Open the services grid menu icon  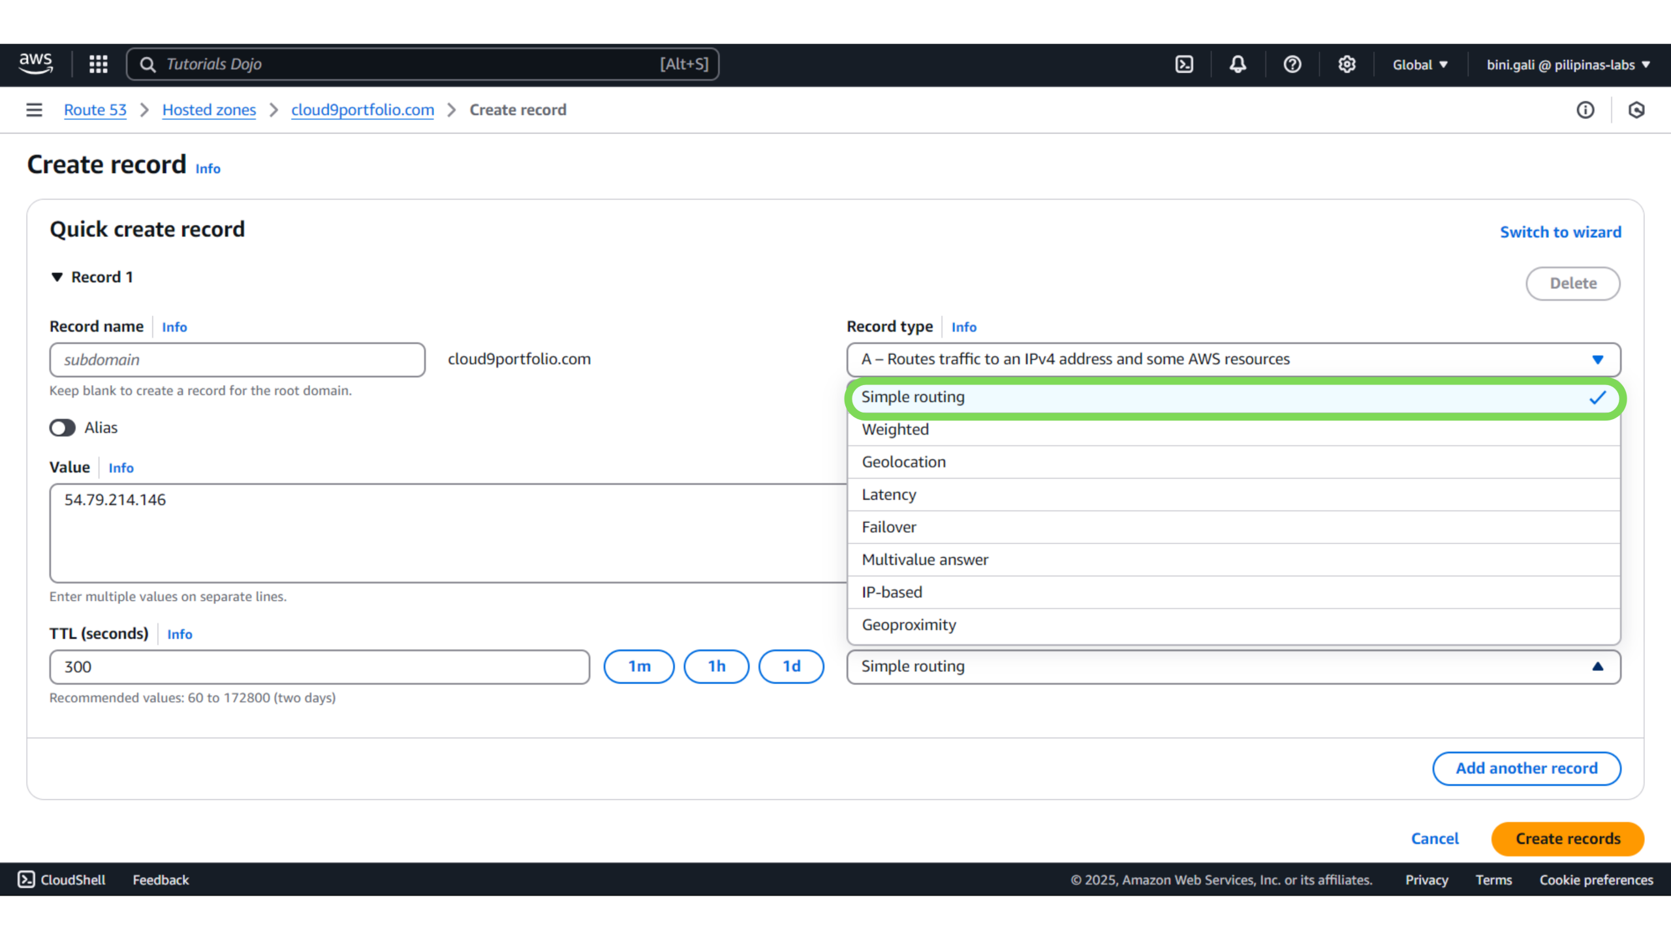98,64
